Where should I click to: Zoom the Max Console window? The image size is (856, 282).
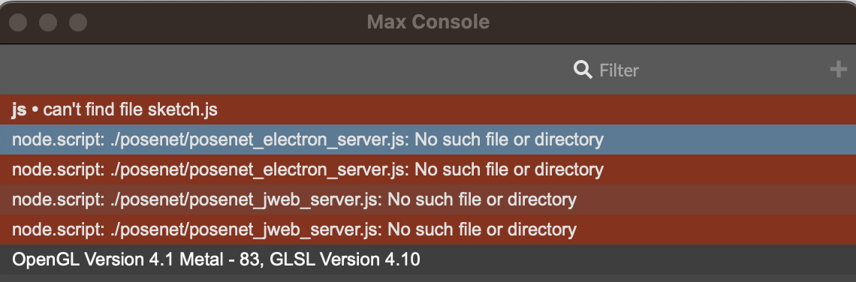(x=78, y=22)
